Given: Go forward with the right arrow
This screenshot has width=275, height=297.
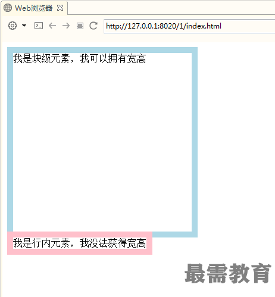Looking at the screenshot, I should pos(66,26).
